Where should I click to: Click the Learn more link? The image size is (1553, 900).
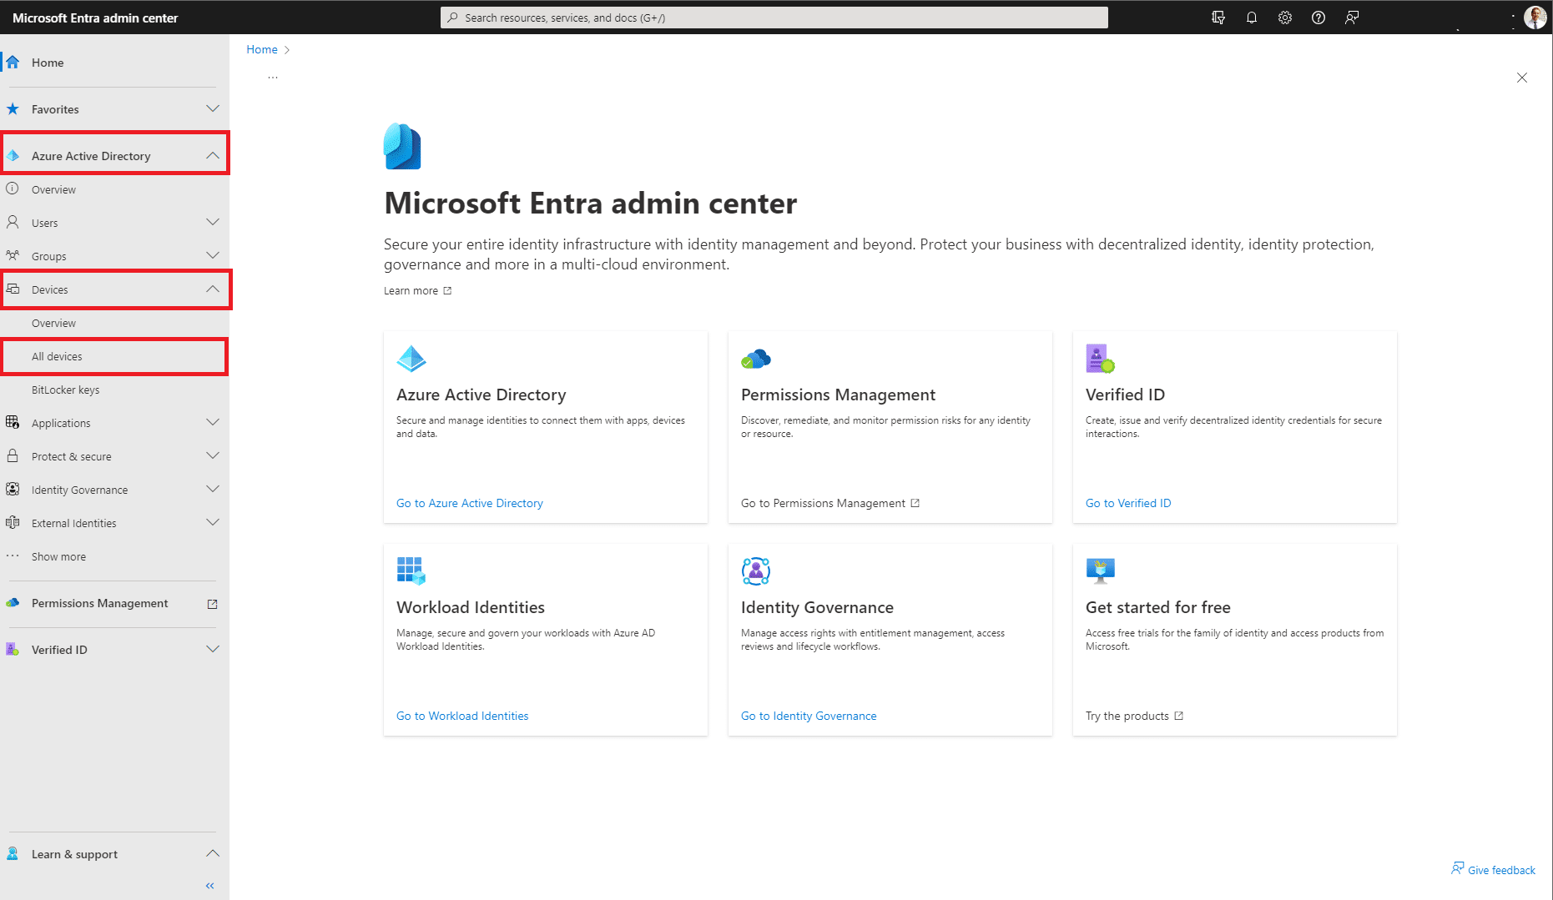coord(417,291)
